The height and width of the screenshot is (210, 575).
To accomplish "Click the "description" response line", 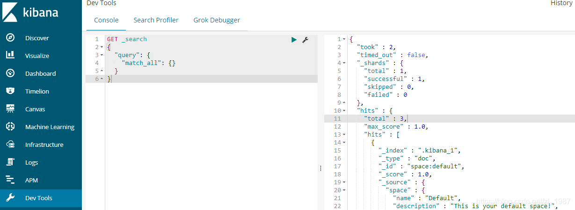I will click(x=477, y=206).
